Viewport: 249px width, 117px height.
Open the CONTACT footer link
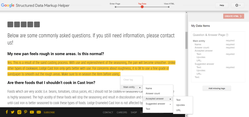coord(108,112)
